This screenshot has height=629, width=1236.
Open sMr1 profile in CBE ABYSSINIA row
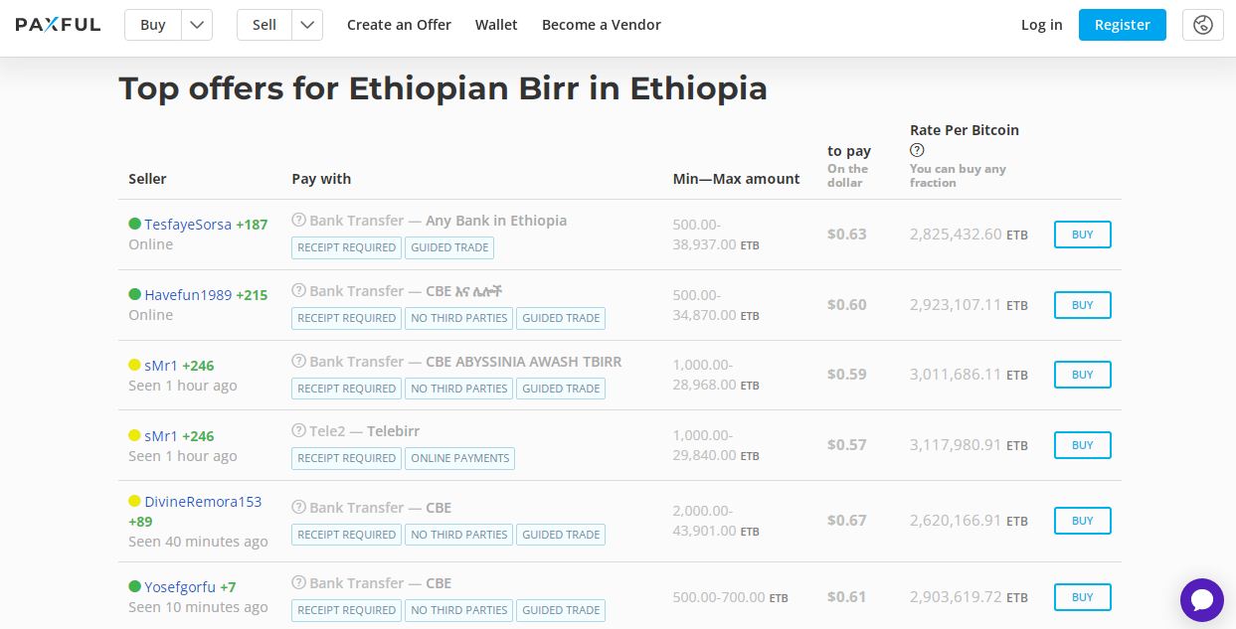click(161, 366)
